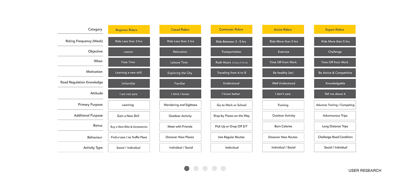This screenshot has width=409, height=187.
Task: Click the 'Free Time' cell
Action: point(129,62)
